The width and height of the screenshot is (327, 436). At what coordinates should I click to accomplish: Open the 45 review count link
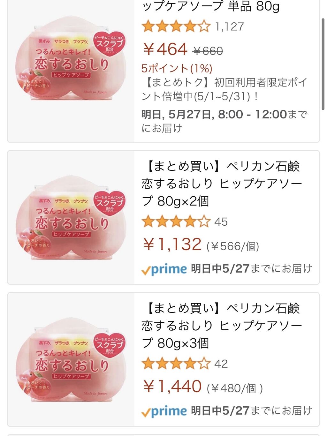[x=221, y=222]
